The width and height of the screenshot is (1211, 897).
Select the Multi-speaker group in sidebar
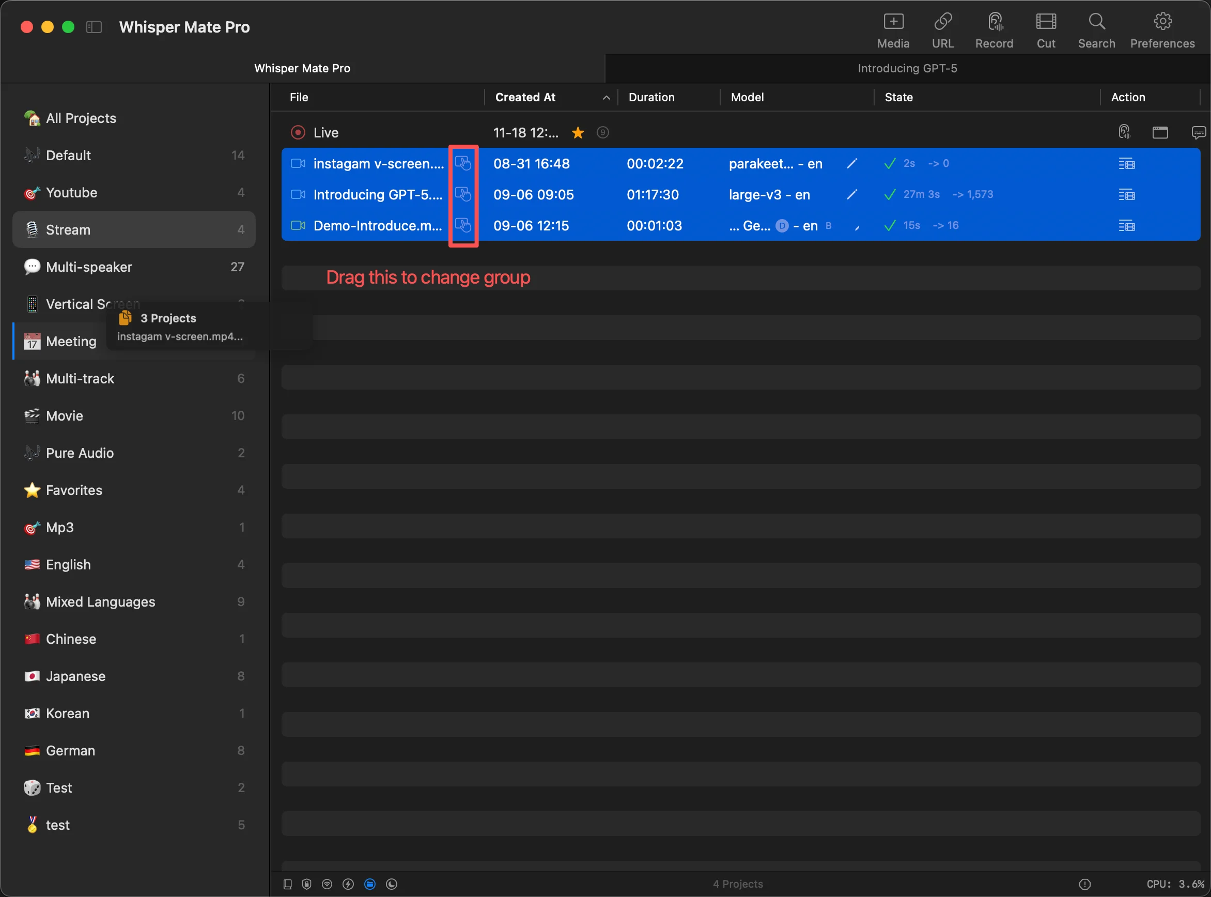pyautogui.click(x=134, y=267)
